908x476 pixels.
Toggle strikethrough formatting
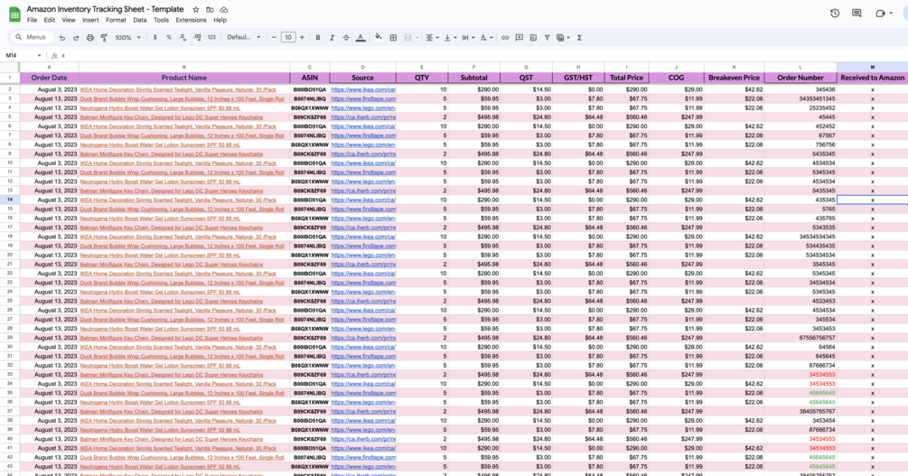pos(346,38)
